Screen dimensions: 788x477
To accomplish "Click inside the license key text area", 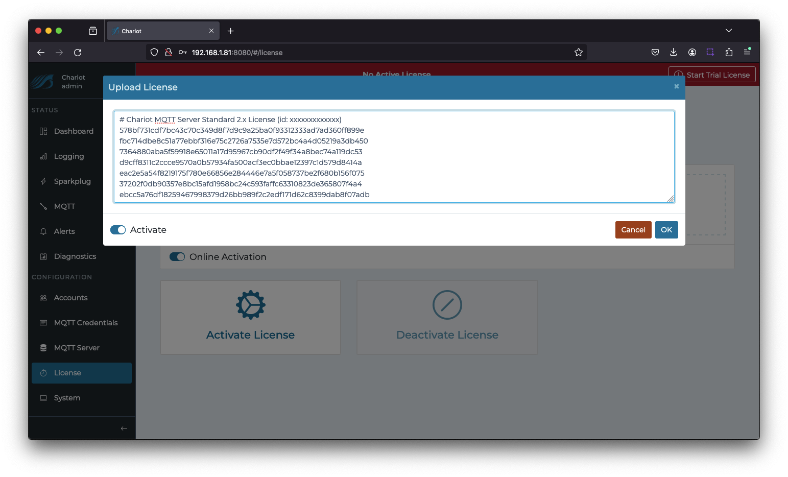I will [394, 157].
